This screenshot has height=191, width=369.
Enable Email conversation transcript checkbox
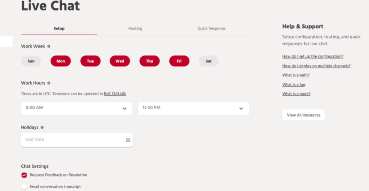point(24,187)
